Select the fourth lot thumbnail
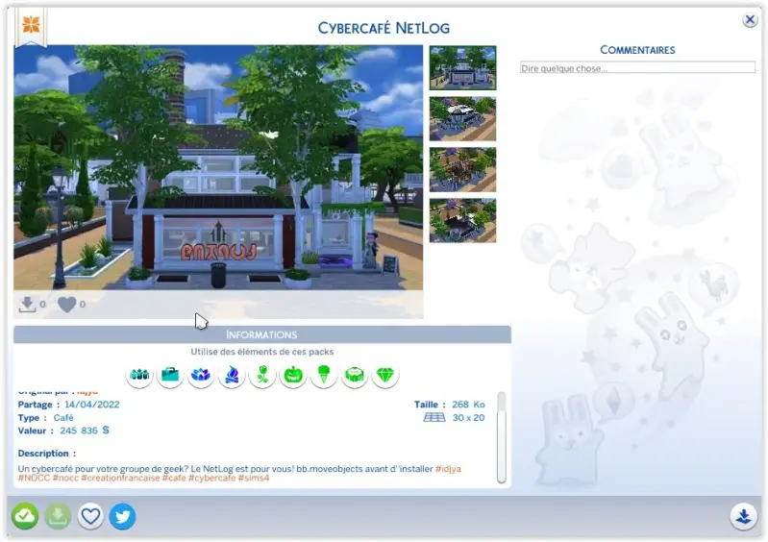768x542 pixels. click(x=463, y=220)
